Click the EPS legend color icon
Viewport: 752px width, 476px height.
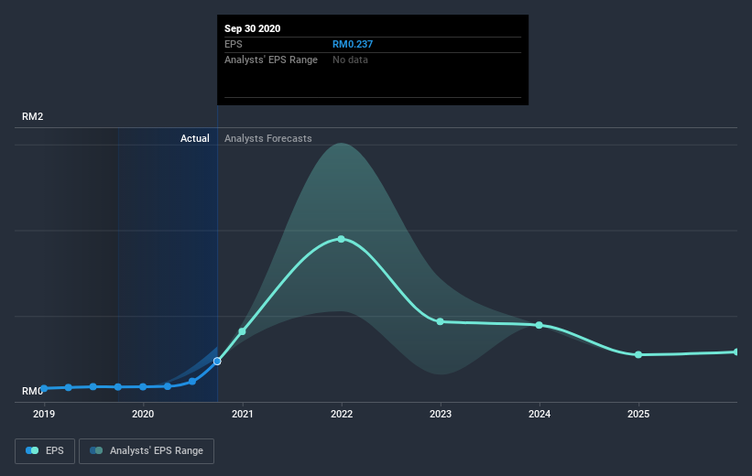(x=32, y=450)
